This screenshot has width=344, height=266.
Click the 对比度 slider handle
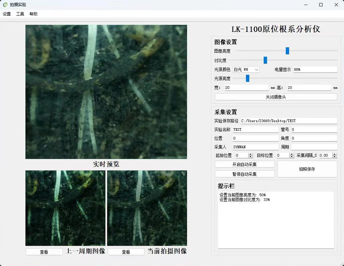pos(265,60)
